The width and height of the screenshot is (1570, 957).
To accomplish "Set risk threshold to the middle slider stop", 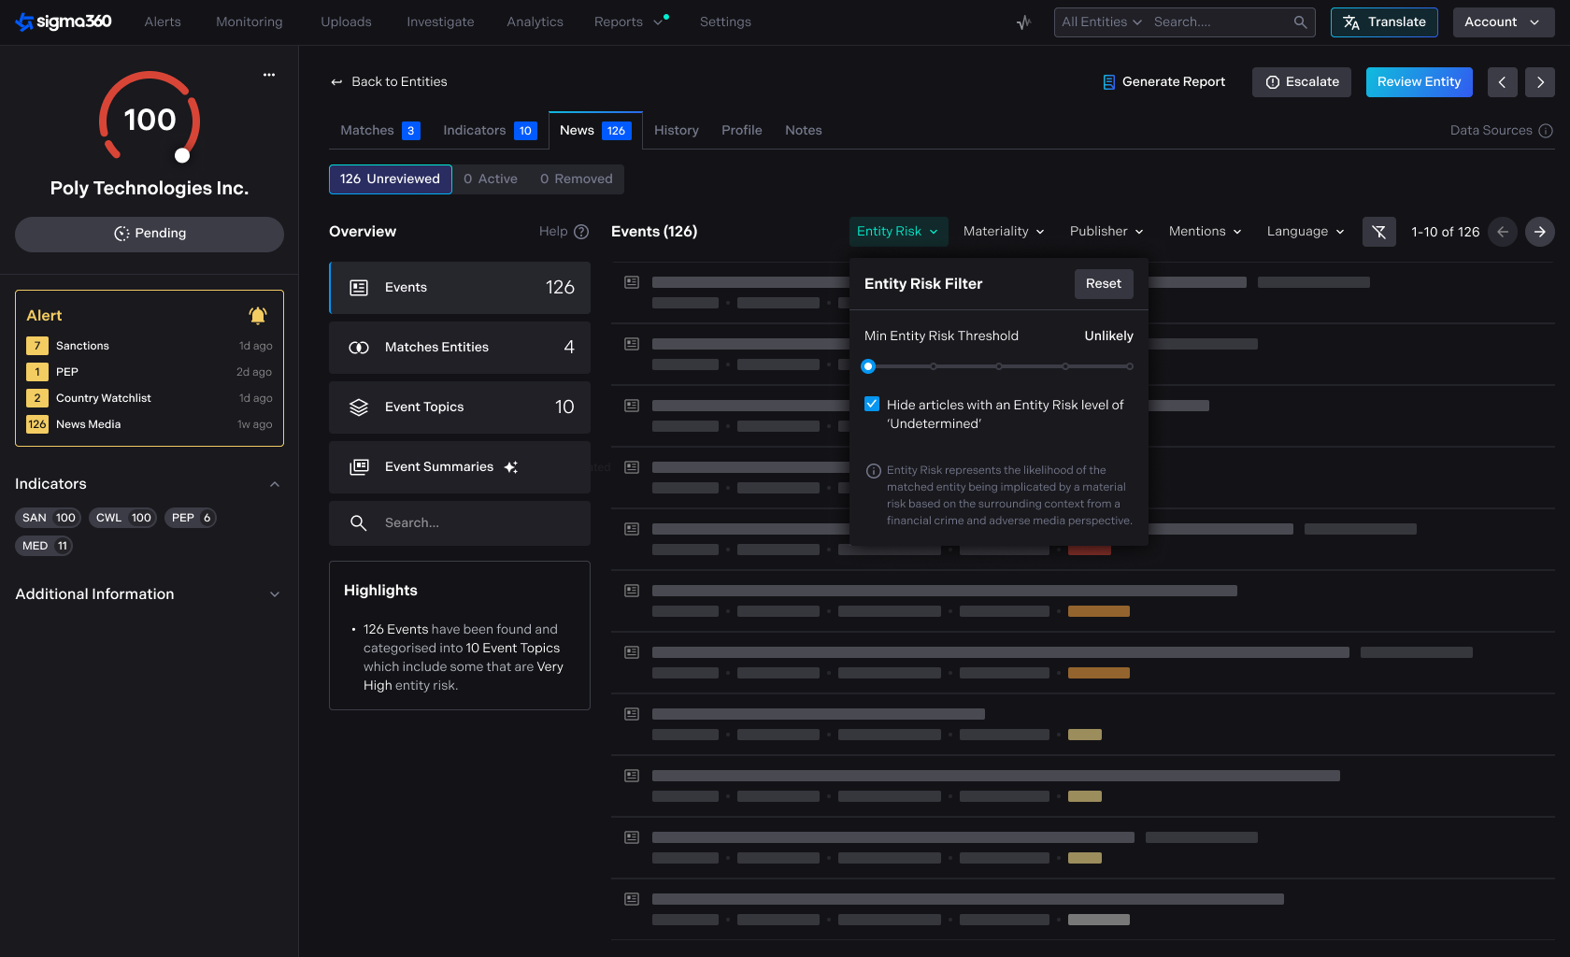I will pos(999,366).
